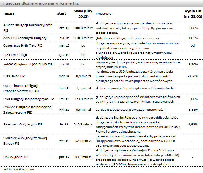This screenshot has height=173, width=203.
Task: Select 'PKO Obligacji Korporacyjnych FIZ' fund name
Action: click(x=29, y=99)
